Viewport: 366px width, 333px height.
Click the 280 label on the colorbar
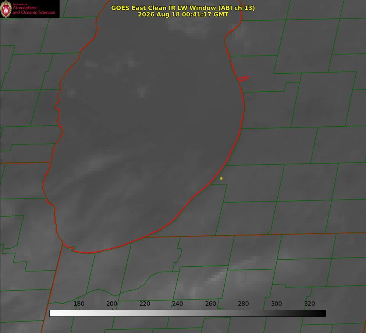pyautogui.click(x=244, y=304)
